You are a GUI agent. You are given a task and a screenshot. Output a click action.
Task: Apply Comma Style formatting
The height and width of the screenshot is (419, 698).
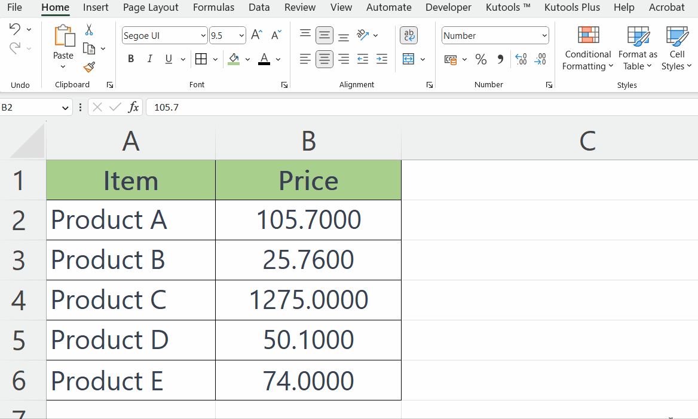(x=500, y=59)
